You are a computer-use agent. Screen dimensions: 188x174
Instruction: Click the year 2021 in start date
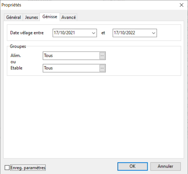[70, 33]
